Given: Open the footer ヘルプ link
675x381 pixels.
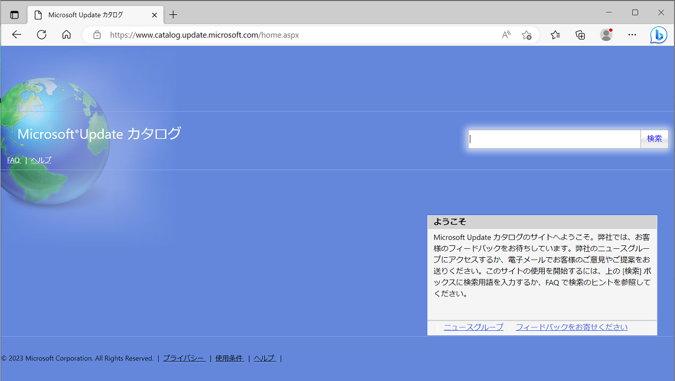Looking at the screenshot, I should coord(265,358).
